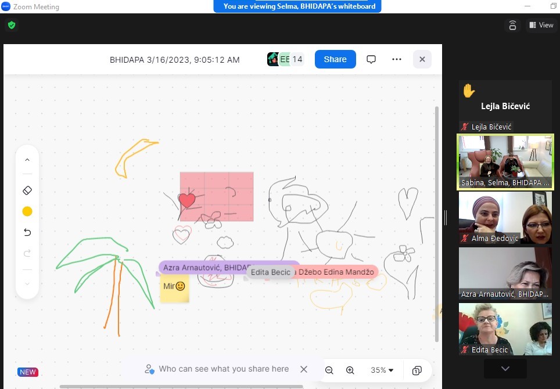Image resolution: width=560 pixels, height=389 pixels.
Task: Open the 35% zoom level dropdown
Action: [382, 370]
